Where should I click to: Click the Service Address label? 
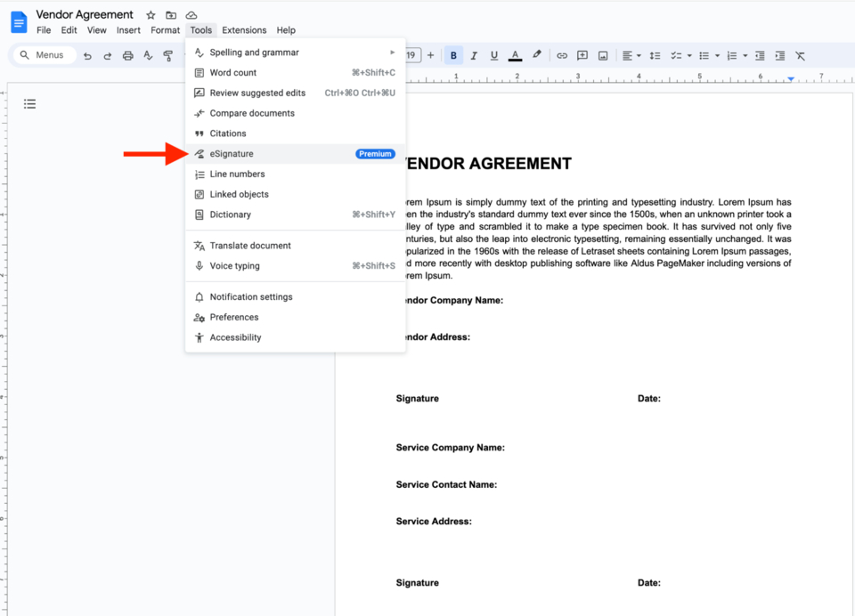[x=434, y=521]
